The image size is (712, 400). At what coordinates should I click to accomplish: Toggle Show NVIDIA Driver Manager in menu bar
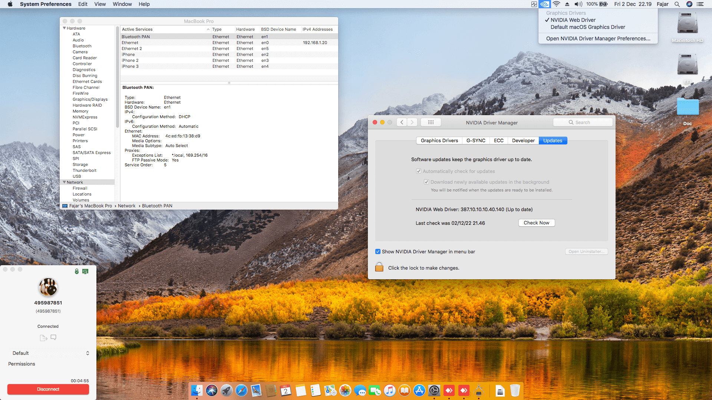(x=378, y=251)
